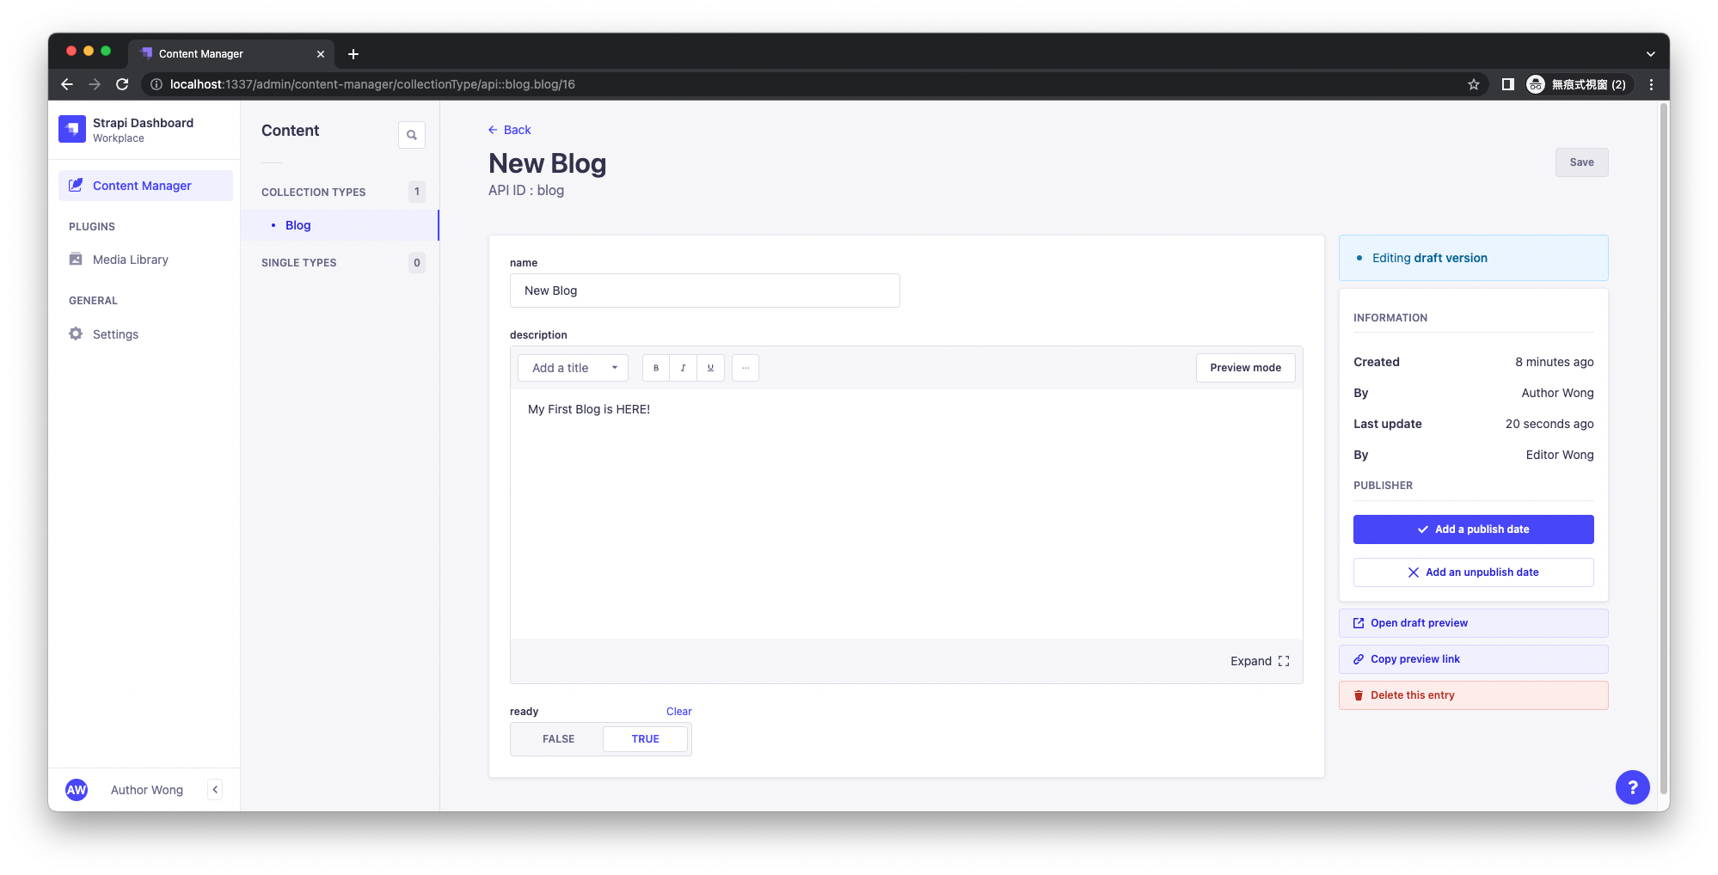1718x875 pixels.
Task: Expand the description editor to fullscreen
Action: point(1260,661)
